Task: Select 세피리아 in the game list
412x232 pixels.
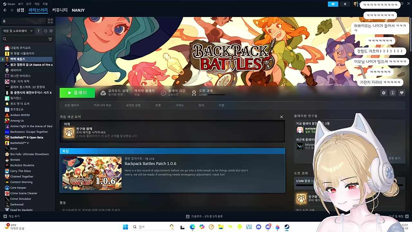Action: (x=27, y=70)
